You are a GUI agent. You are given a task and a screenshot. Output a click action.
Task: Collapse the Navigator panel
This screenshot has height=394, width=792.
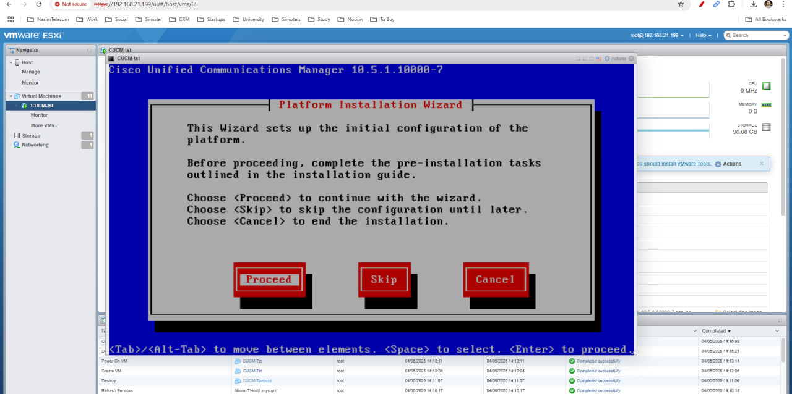(89, 50)
